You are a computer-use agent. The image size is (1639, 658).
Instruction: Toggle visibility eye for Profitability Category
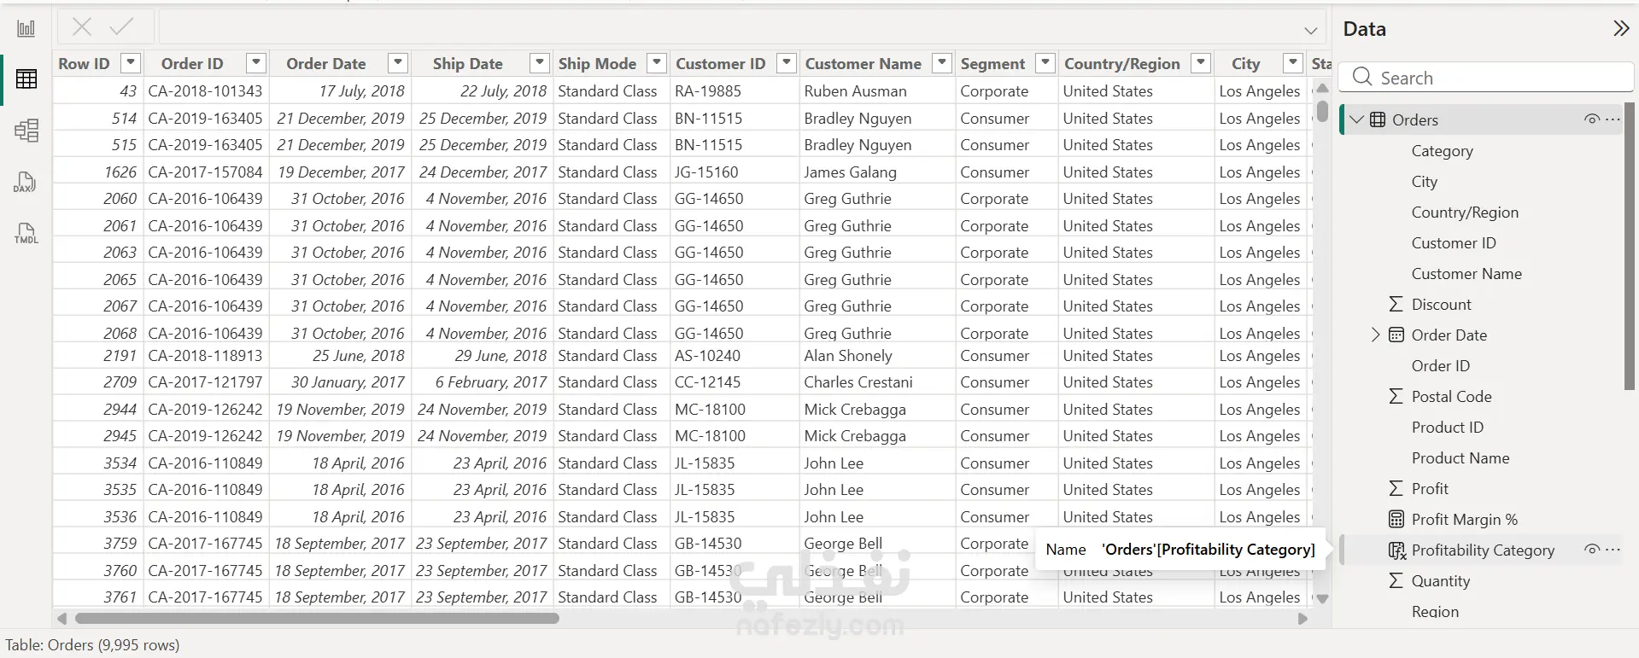pyautogui.click(x=1592, y=550)
